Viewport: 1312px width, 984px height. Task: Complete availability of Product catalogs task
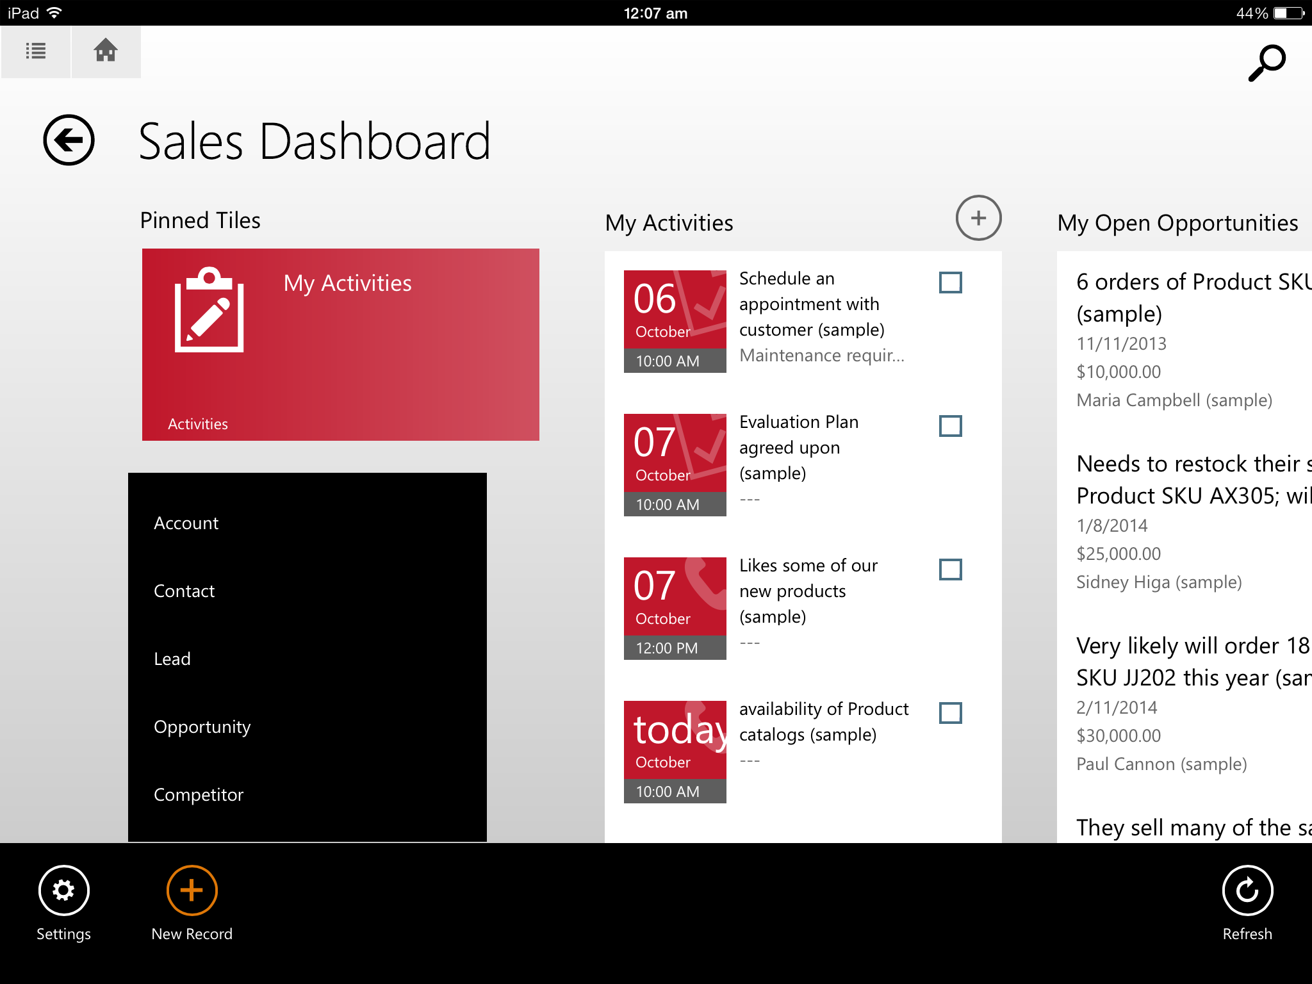pos(950,713)
